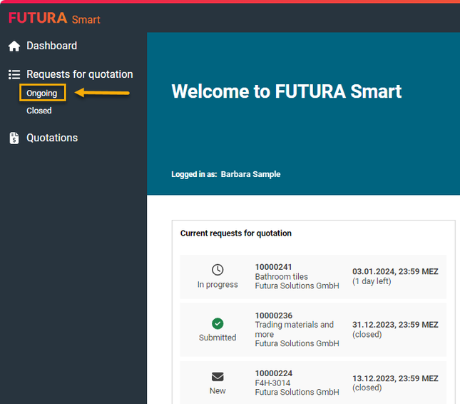Click the Dashboard home icon
This screenshot has height=404, width=460.
pos(14,46)
